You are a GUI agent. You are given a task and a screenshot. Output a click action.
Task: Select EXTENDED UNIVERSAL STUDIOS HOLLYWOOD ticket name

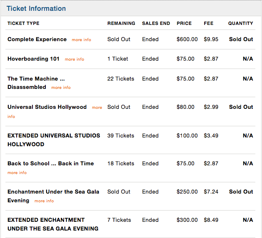[54, 140]
